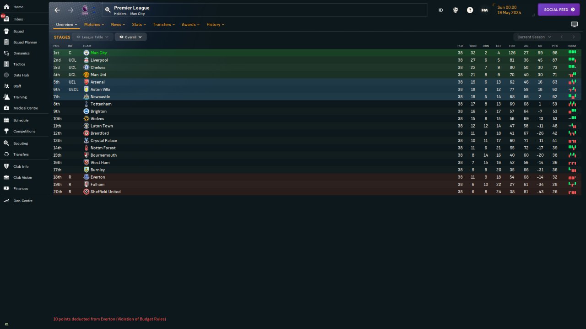
Task: Go forward with the right arrow
Action: [71, 10]
